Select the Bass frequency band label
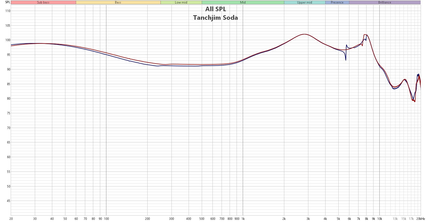Screen dimensions: 426x222 coord(118,2)
